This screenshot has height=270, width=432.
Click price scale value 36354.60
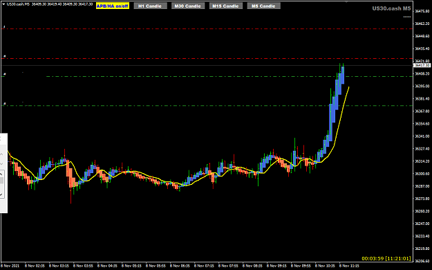[x=422, y=124]
